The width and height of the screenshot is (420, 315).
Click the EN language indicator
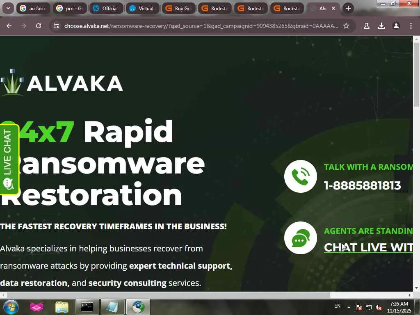tap(337, 306)
